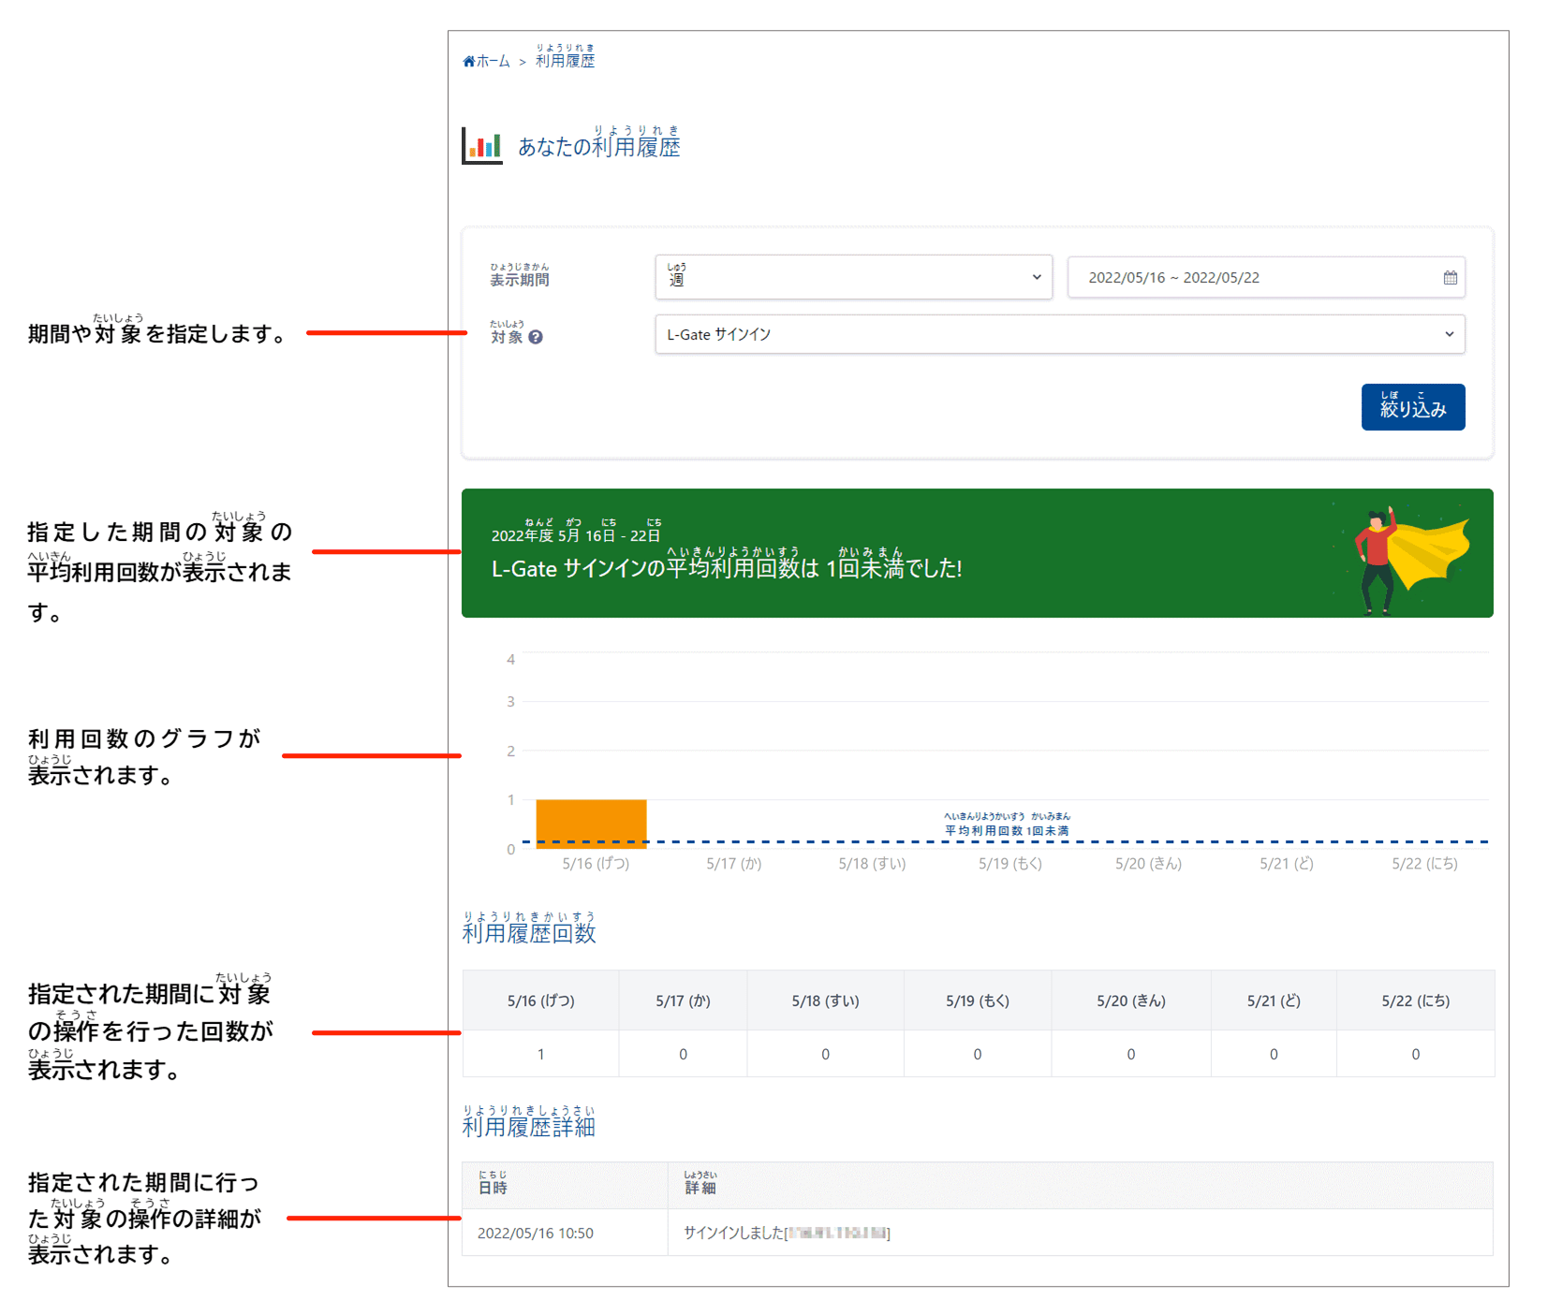Click the サインインしました detail entry

coord(786,1234)
